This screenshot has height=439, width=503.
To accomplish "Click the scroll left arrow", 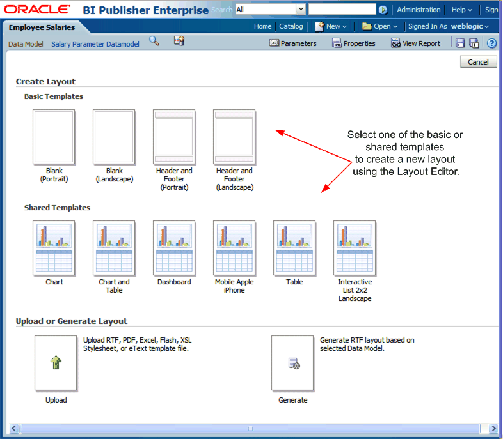I will click(13, 428).
